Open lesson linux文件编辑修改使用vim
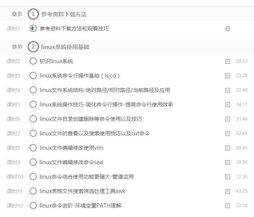Screen dimensions: 254x217 [x=71, y=148]
